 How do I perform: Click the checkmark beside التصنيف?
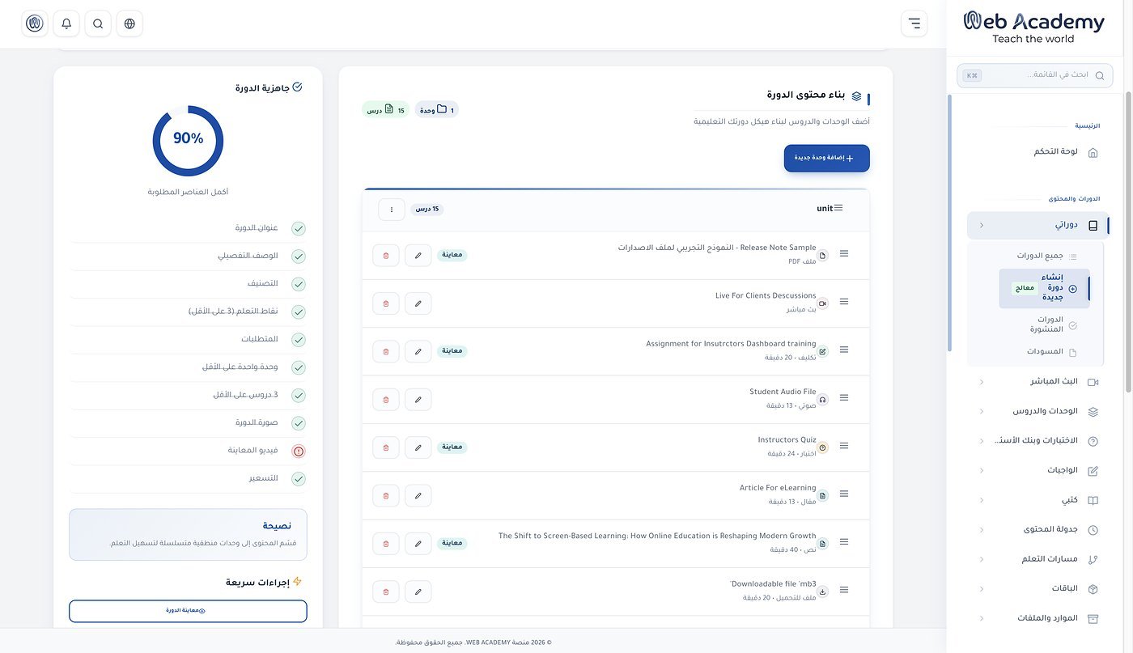point(299,284)
